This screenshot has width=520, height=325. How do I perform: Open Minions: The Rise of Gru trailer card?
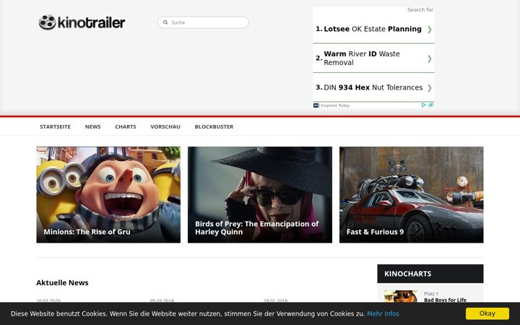point(108,195)
